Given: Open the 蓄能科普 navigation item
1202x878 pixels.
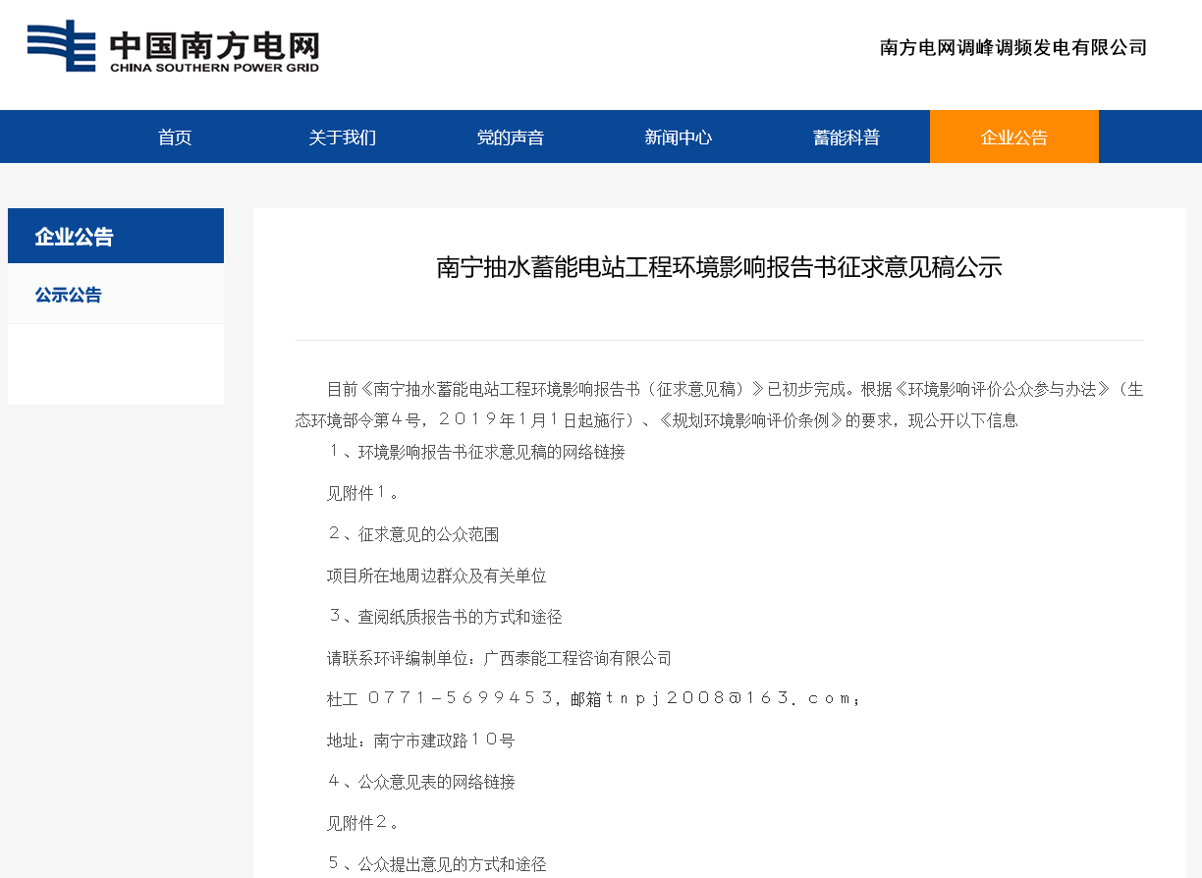Looking at the screenshot, I should [847, 137].
